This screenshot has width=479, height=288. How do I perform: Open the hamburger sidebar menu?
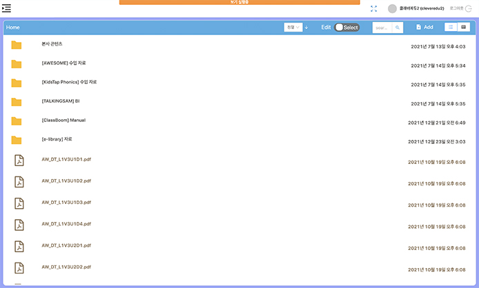click(x=7, y=8)
